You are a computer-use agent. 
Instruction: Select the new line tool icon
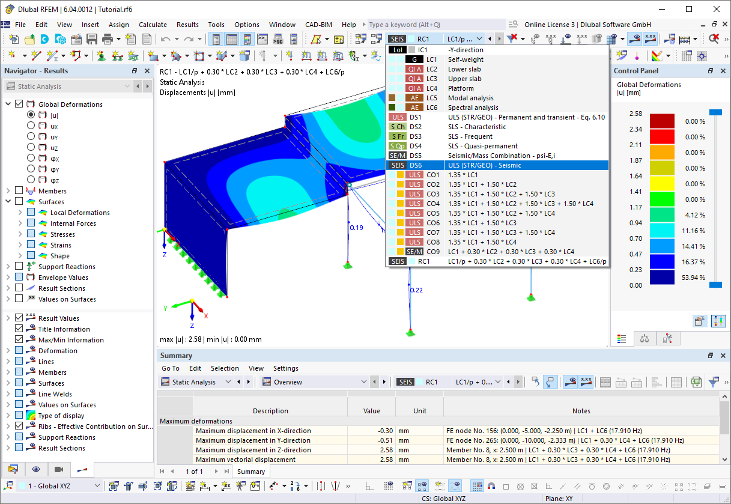click(x=36, y=56)
